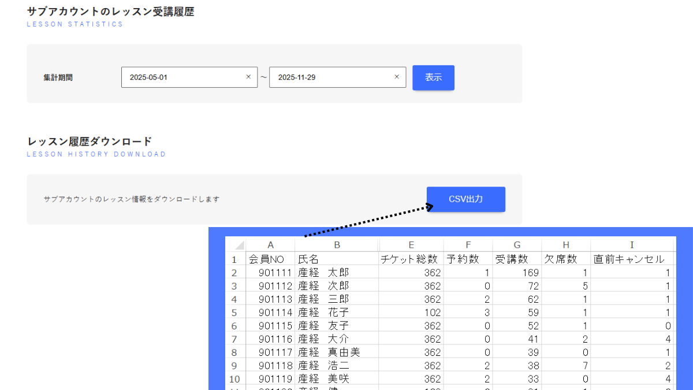This screenshot has width=693, height=390.
Task: Select spreadsheet column header G
Action: click(517, 244)
